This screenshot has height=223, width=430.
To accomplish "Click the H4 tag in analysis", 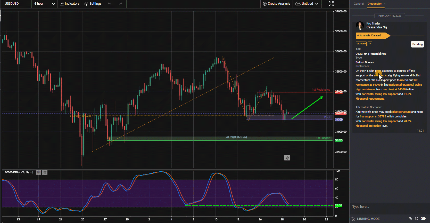I will pyautogui.click(x=370, y=44).
